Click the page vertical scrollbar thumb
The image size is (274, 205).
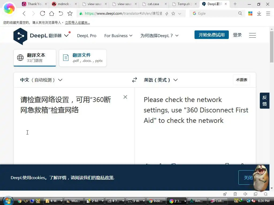click(x=272, y=47)
